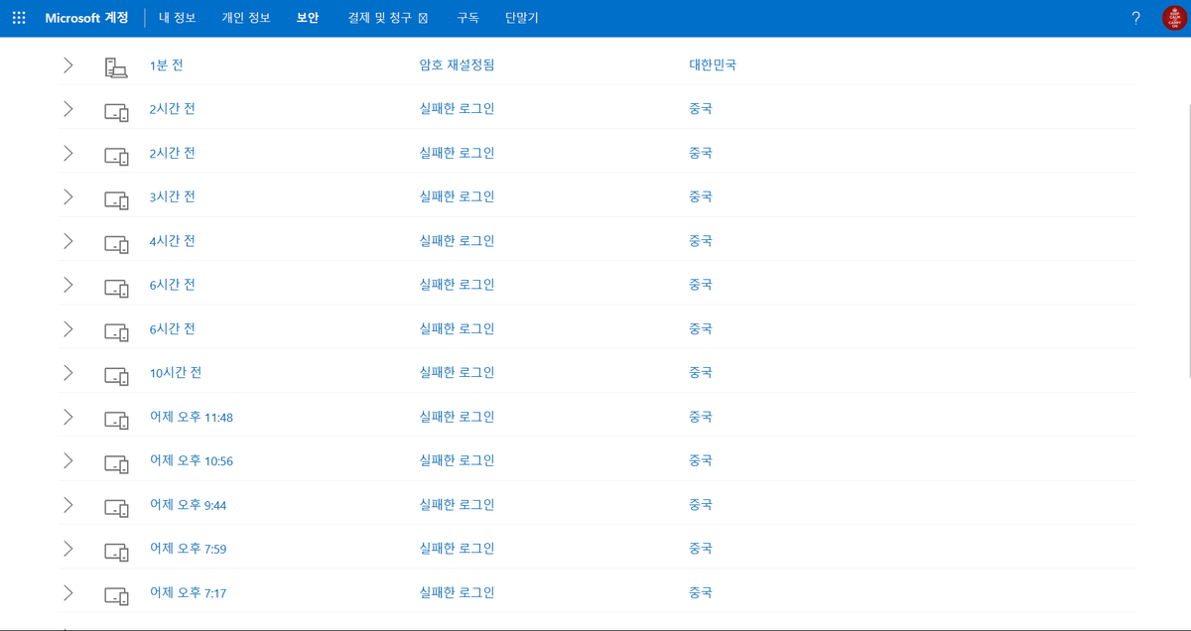1191x631 pixels.
Task: Click the '어제 오후 7:17' timestamp
Action: [189, 593]
